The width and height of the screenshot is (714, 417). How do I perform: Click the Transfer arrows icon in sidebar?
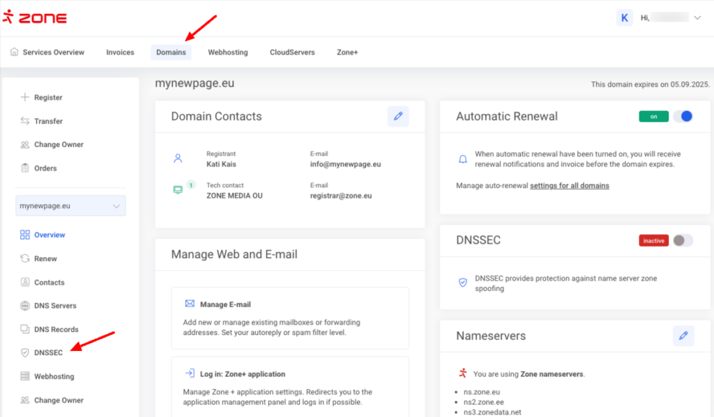point(25,121)
